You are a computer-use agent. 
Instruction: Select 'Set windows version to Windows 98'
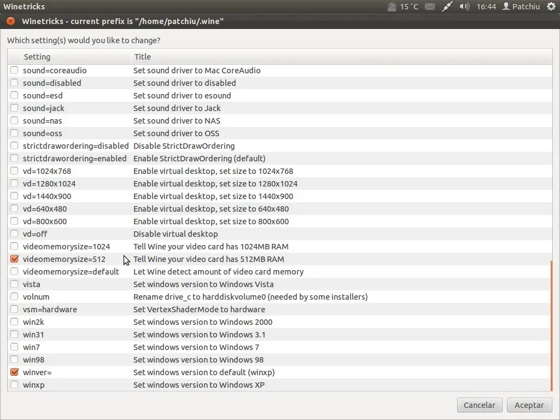(x=198, y=360)
